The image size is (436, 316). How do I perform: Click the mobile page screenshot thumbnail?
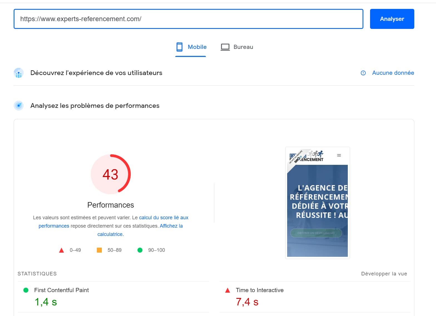317,203
